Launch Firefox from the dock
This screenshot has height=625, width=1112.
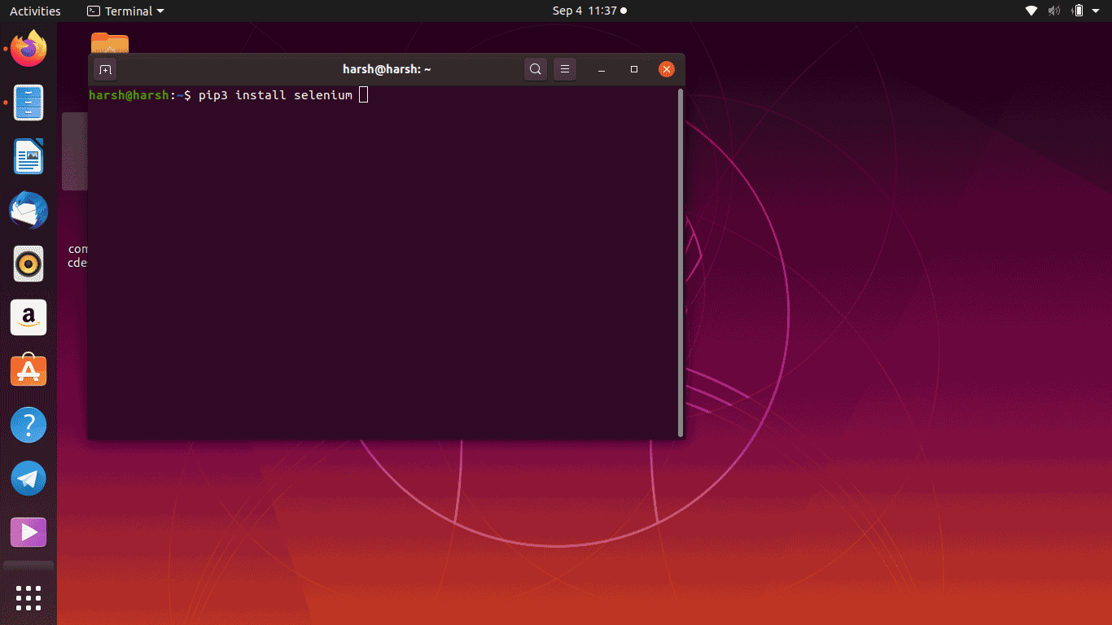[28, 49]
